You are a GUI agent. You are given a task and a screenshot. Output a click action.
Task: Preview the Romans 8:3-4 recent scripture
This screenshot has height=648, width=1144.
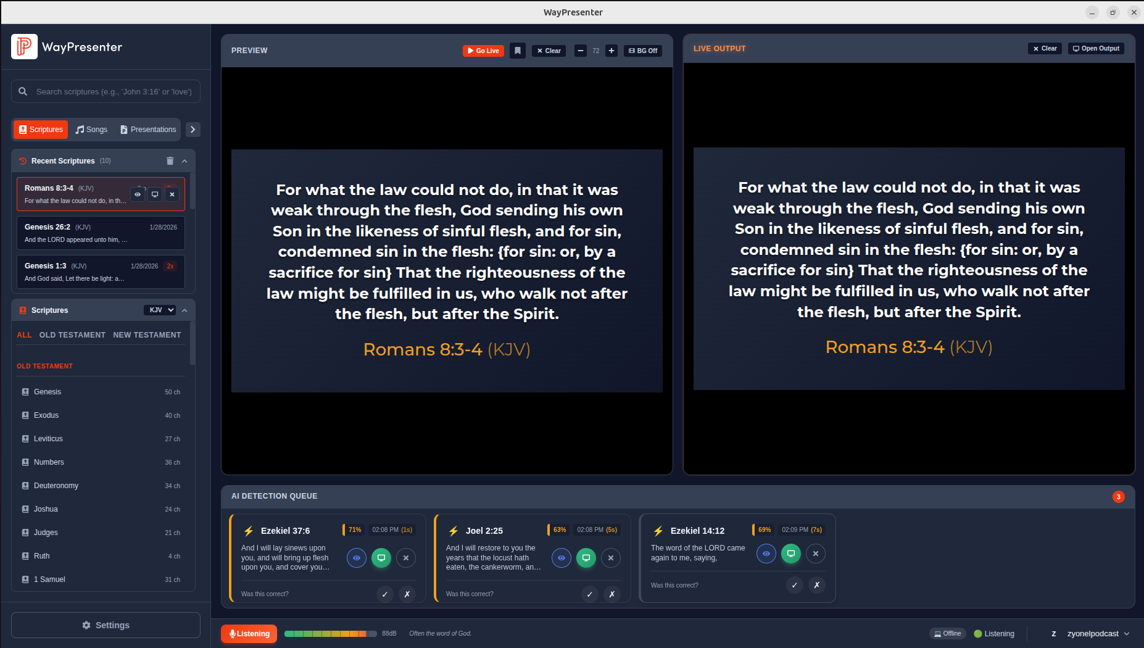pyautogui.click(x=137, y=194)
